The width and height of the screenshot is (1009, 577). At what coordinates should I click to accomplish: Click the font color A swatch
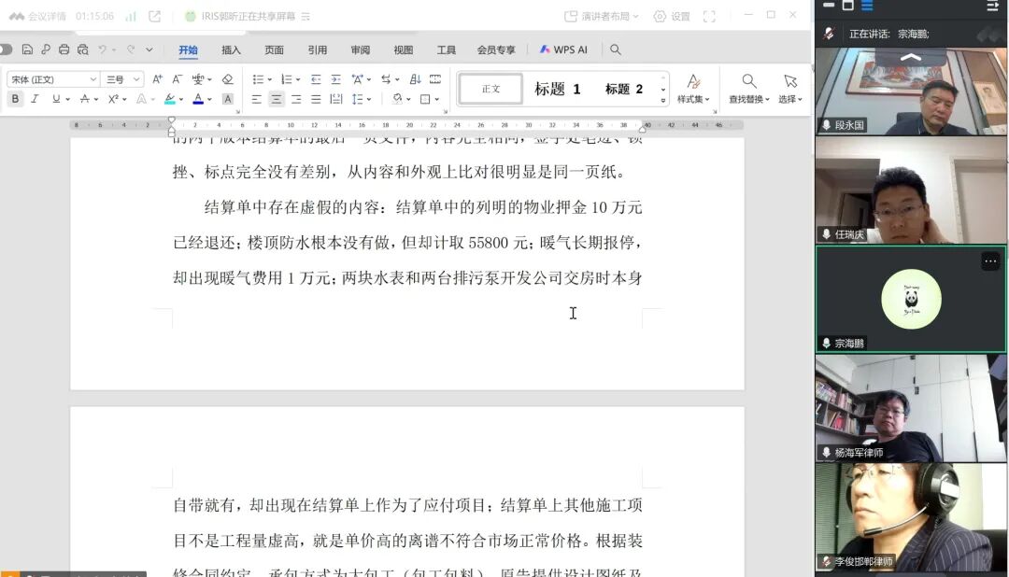tap(198, 99)
